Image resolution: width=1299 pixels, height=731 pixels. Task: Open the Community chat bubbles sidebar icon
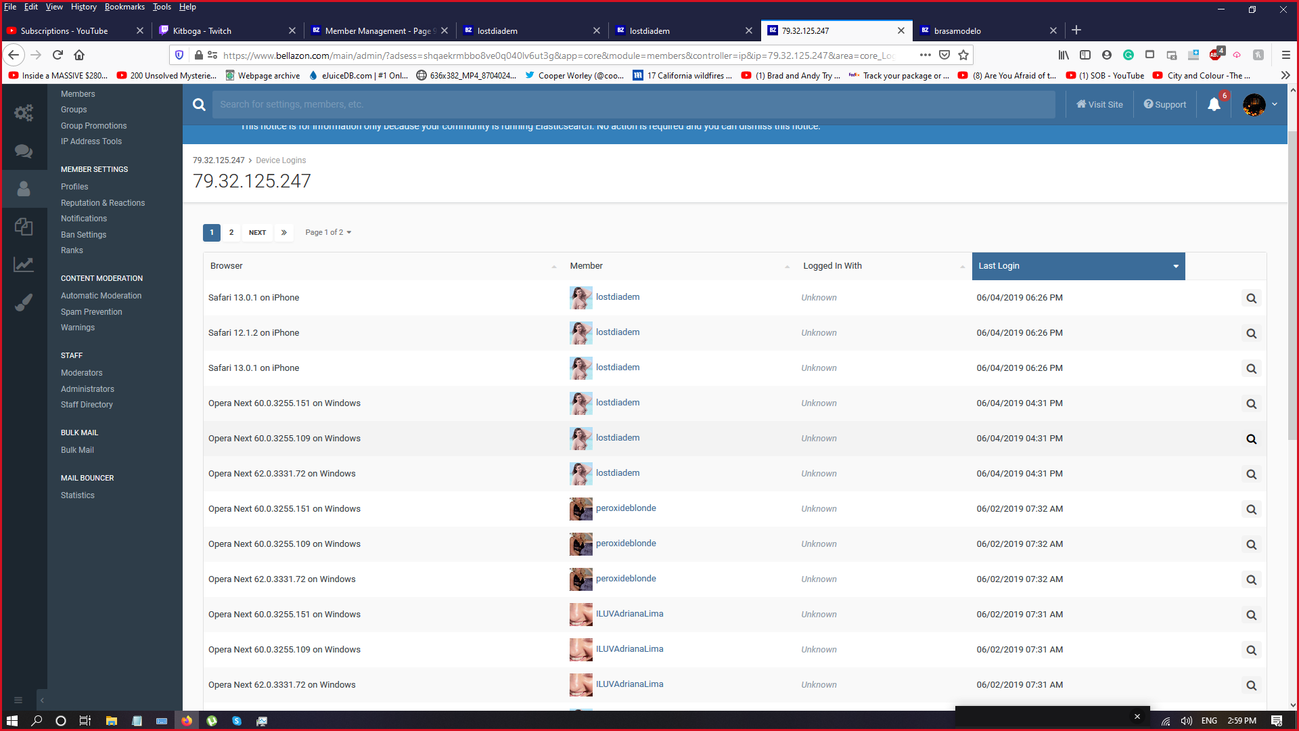click(24, 151)
